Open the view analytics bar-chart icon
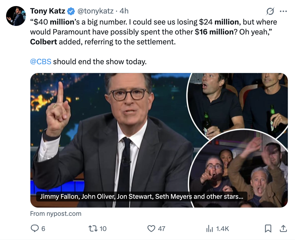Screen dimensions: 295x242 [209, 228]
